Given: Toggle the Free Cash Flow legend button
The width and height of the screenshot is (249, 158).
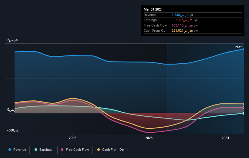Looking at the screenshot, I should 75,150.
